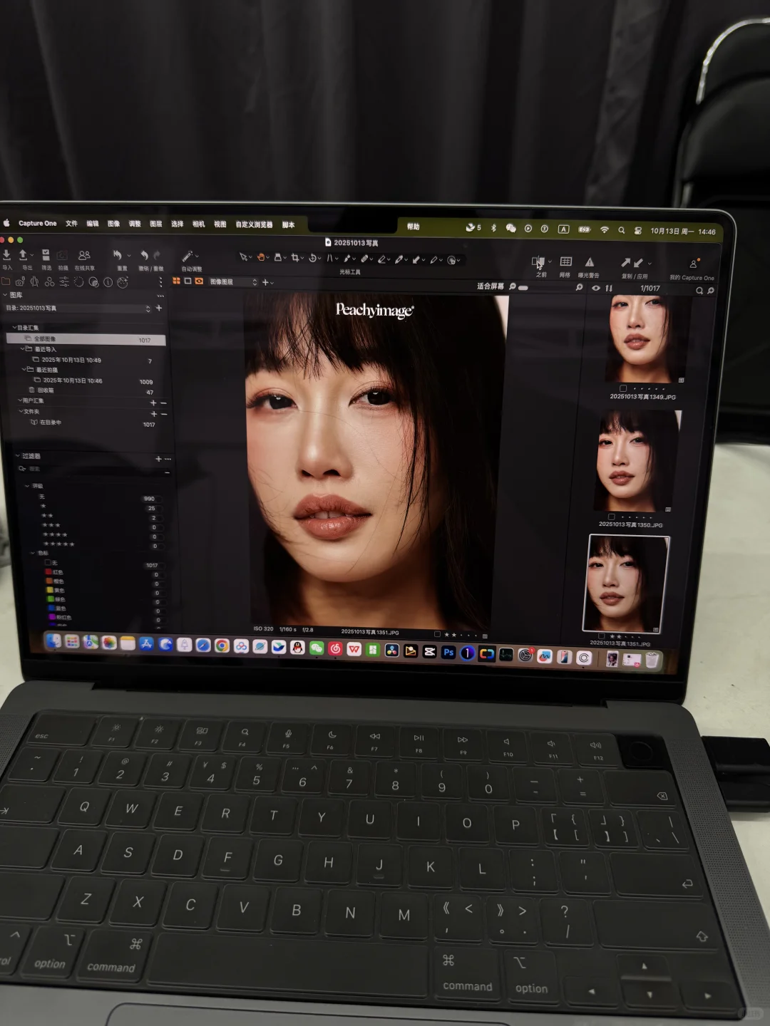This screenshot has width=770, height=1026.
Task: Switch to multi-image grid viewer mode
Action: 176,281
